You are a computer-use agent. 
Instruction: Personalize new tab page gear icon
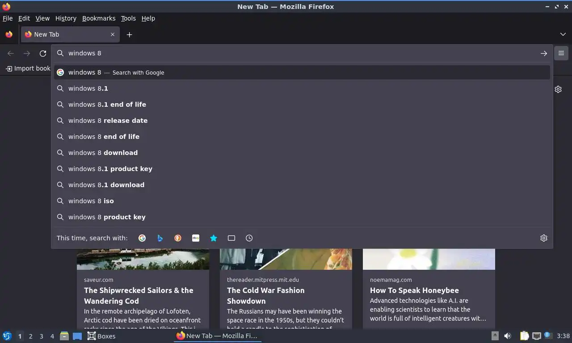click(558, 89)
